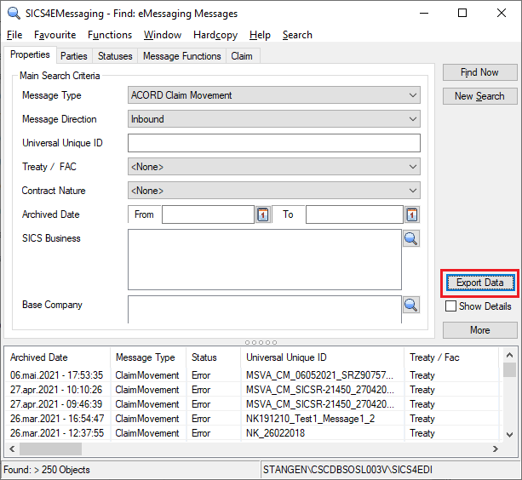Click into the Universal Unique ID field
The image size is (522, 480).
pyautogui.click(x=274, y=143)
